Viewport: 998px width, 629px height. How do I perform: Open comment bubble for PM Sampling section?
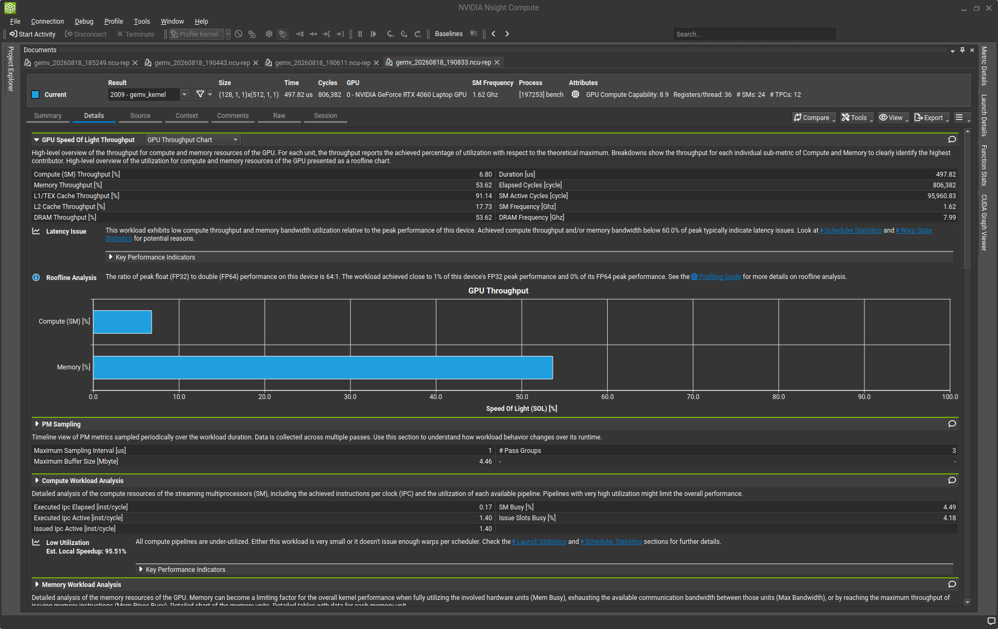pos(952,424)
